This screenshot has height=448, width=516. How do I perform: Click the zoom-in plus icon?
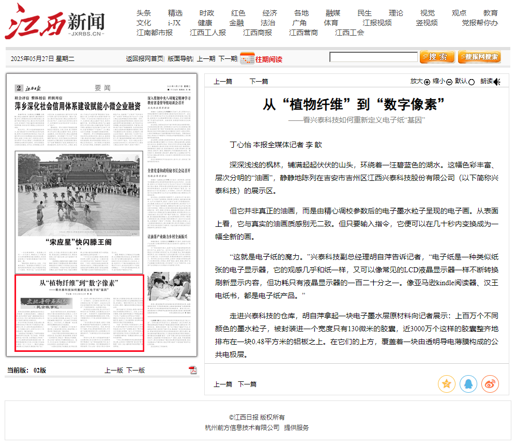tap(427, 82)
